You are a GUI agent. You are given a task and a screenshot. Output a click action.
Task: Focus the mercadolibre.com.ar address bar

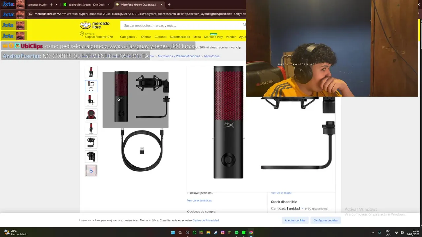(140, 14)
